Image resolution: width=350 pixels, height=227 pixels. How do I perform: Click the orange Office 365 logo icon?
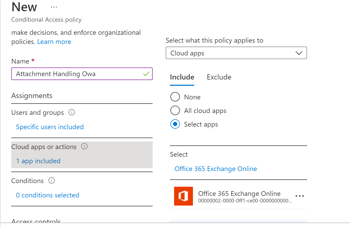(183, 196)
